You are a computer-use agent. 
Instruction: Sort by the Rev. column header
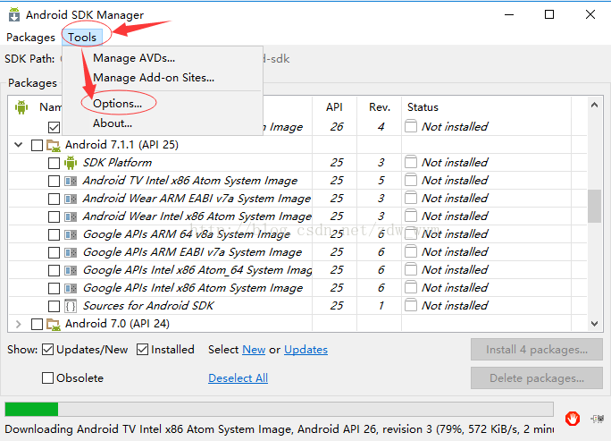(380, 107)
